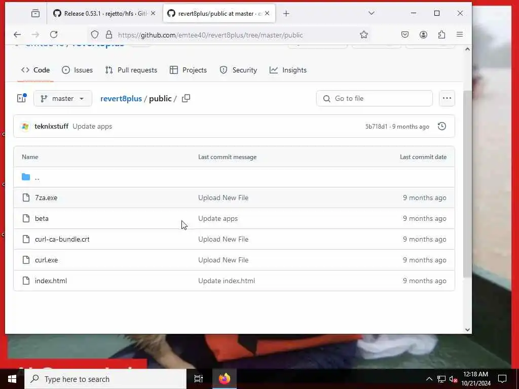The width and height of the screenshot is (519, 389).
Task: Open the Issues tab
Action: pos(77,70)
